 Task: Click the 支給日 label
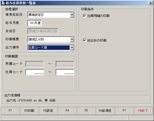[11, 31]
